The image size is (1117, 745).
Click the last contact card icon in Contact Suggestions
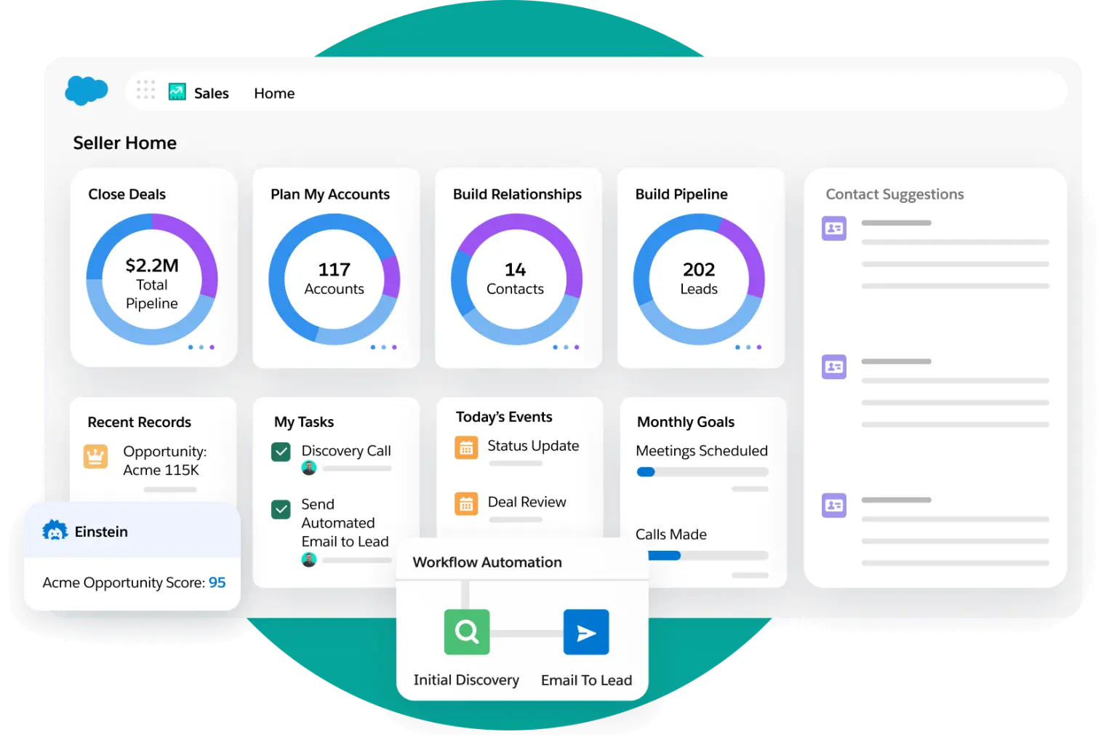click(834, 506)
